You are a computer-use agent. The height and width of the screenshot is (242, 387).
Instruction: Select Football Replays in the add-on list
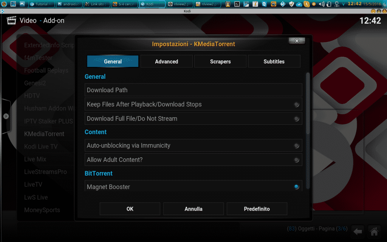(46, 70)
